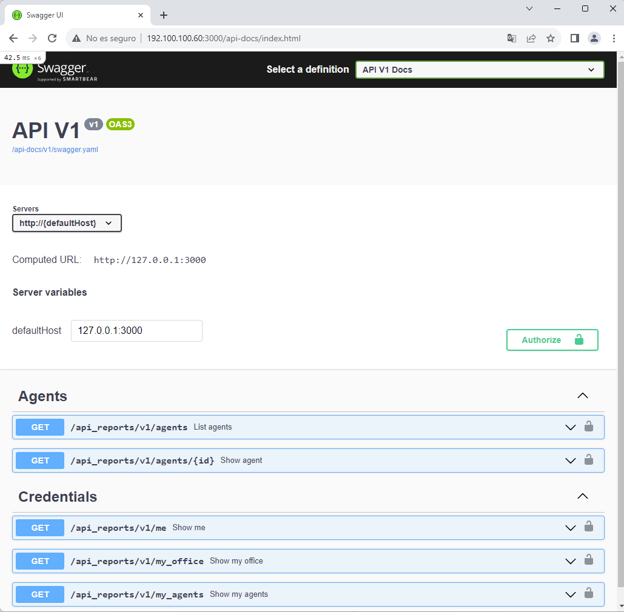The image size is (624, 612).
Task: Click the defaultHost input field
Action: [x=136, y=330]
